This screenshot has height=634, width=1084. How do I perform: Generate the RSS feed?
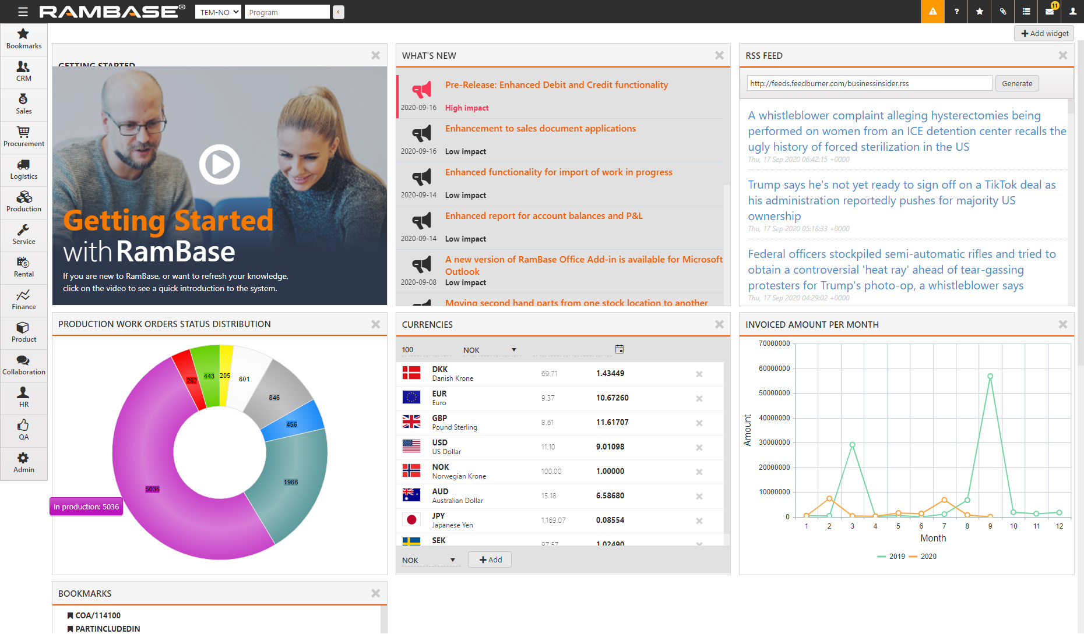(1017, 84)
